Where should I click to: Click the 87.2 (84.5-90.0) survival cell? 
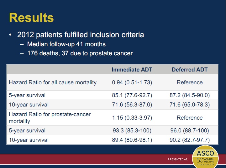coord(190,95)
